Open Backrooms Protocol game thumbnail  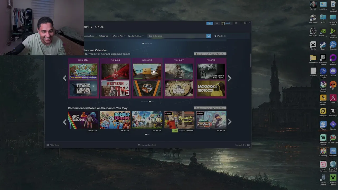click(x=211, y=89)
